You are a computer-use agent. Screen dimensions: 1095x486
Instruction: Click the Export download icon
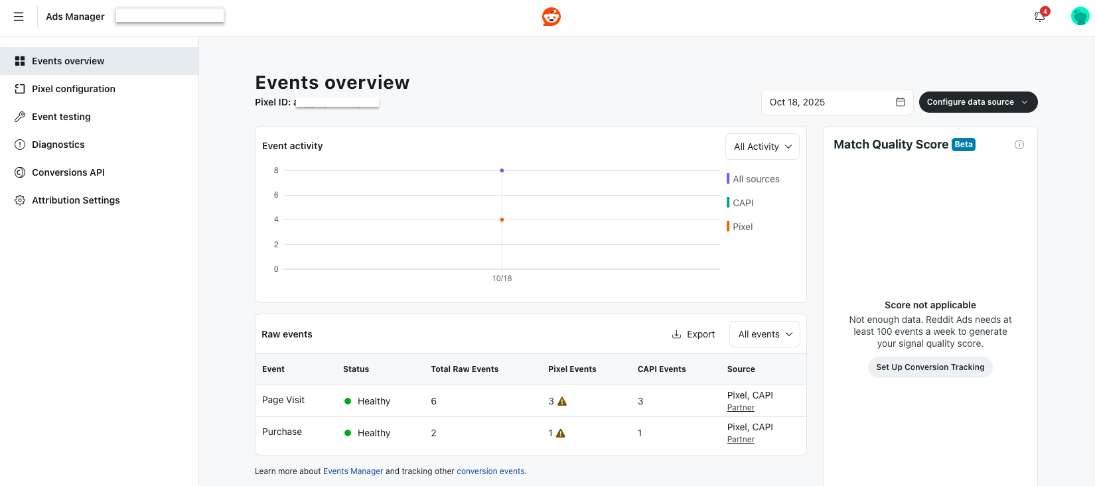(x=676, y=334)
